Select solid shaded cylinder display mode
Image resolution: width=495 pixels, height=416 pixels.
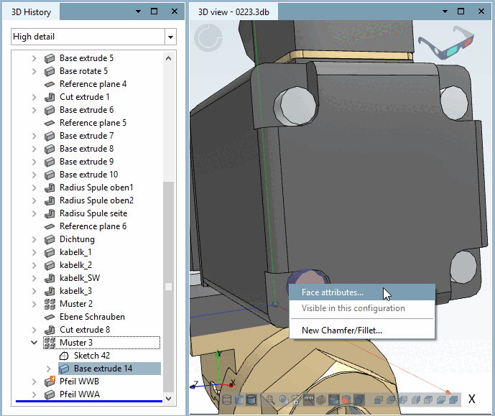[251, 400]
